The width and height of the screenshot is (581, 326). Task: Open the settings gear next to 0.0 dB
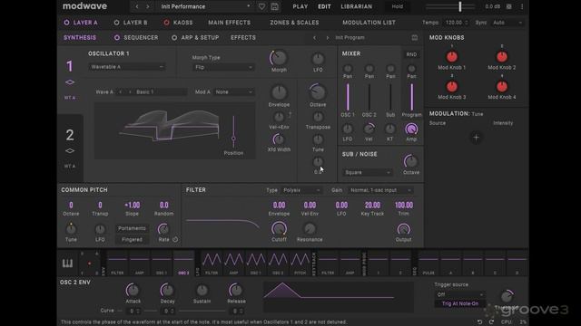click(x=509, y=6)
